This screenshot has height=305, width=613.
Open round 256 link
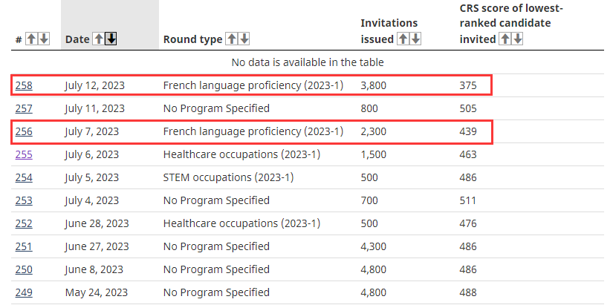coord(24,131)
